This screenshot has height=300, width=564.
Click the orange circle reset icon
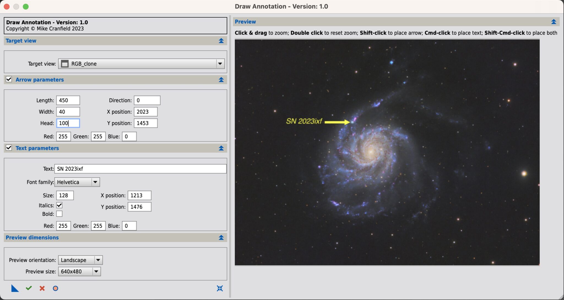(x=55, y=288)
